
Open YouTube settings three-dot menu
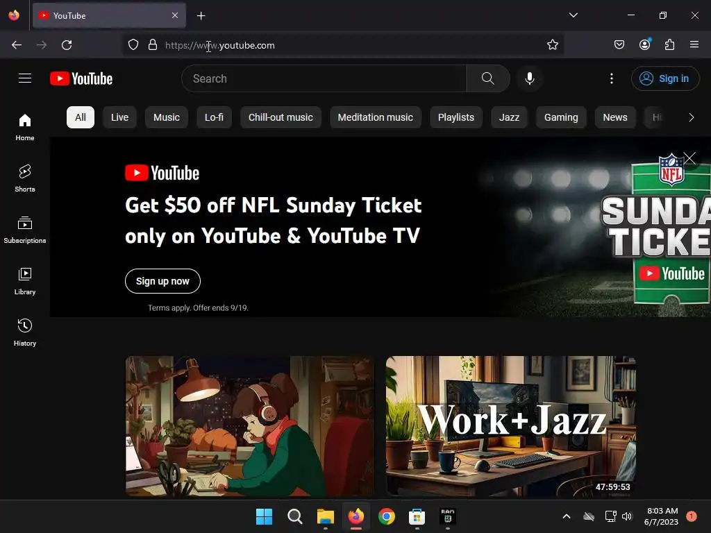(x=611, y=78)
